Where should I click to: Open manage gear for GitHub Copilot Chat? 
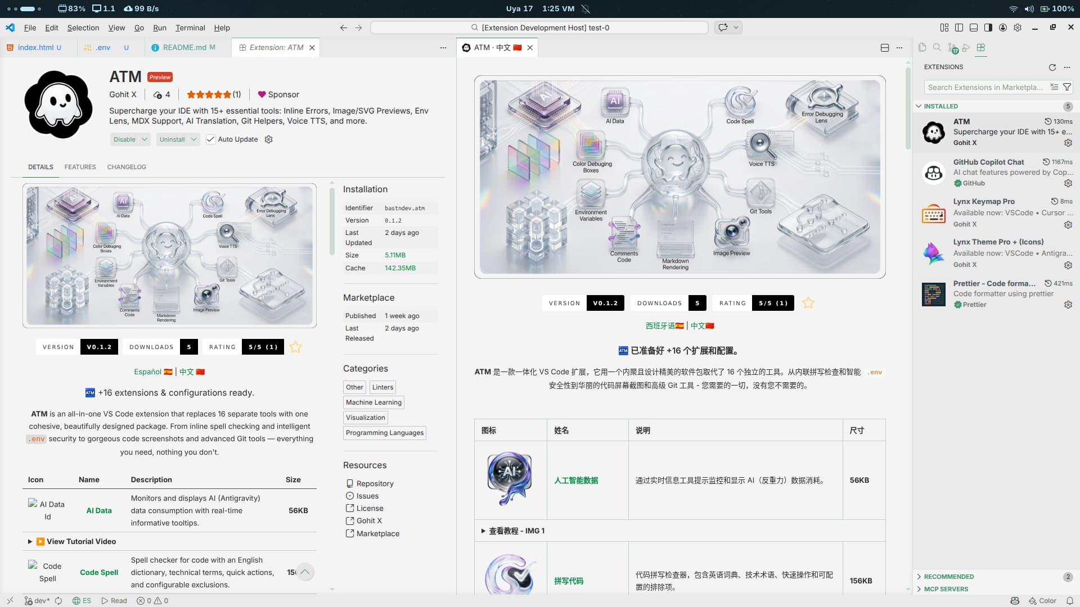(x=1068, y=183)
